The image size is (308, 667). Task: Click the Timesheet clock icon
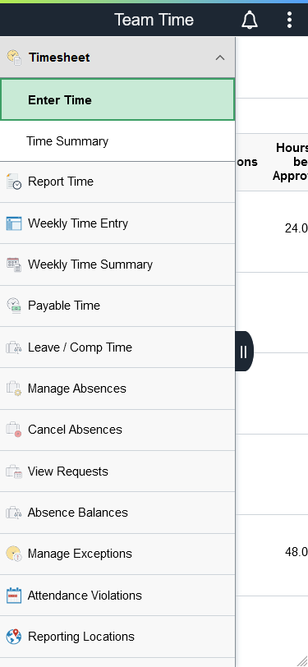(x=14, y=57)
